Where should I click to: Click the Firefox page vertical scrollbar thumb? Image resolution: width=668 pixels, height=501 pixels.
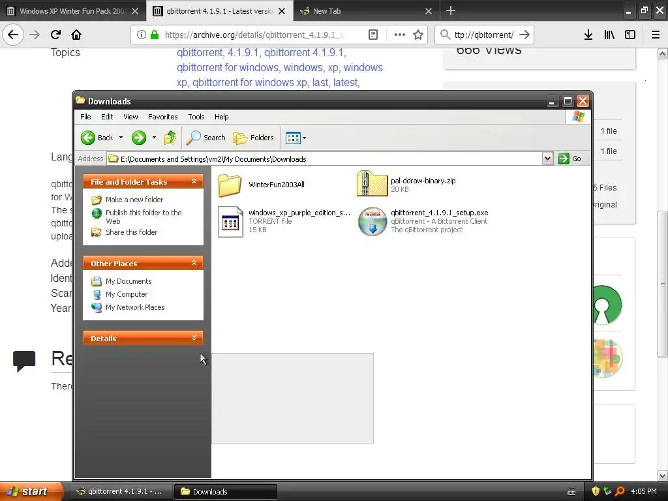[662, 284]
